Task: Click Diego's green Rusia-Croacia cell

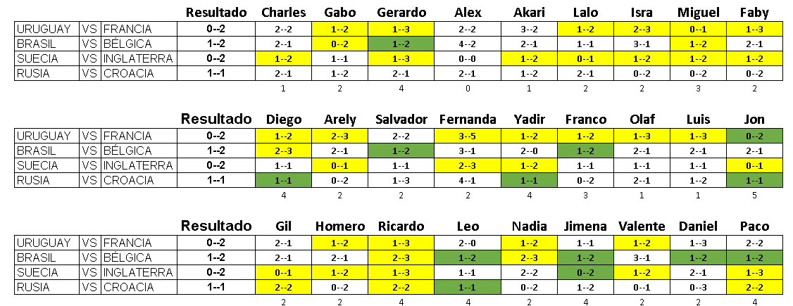Action: coord(283,180)
